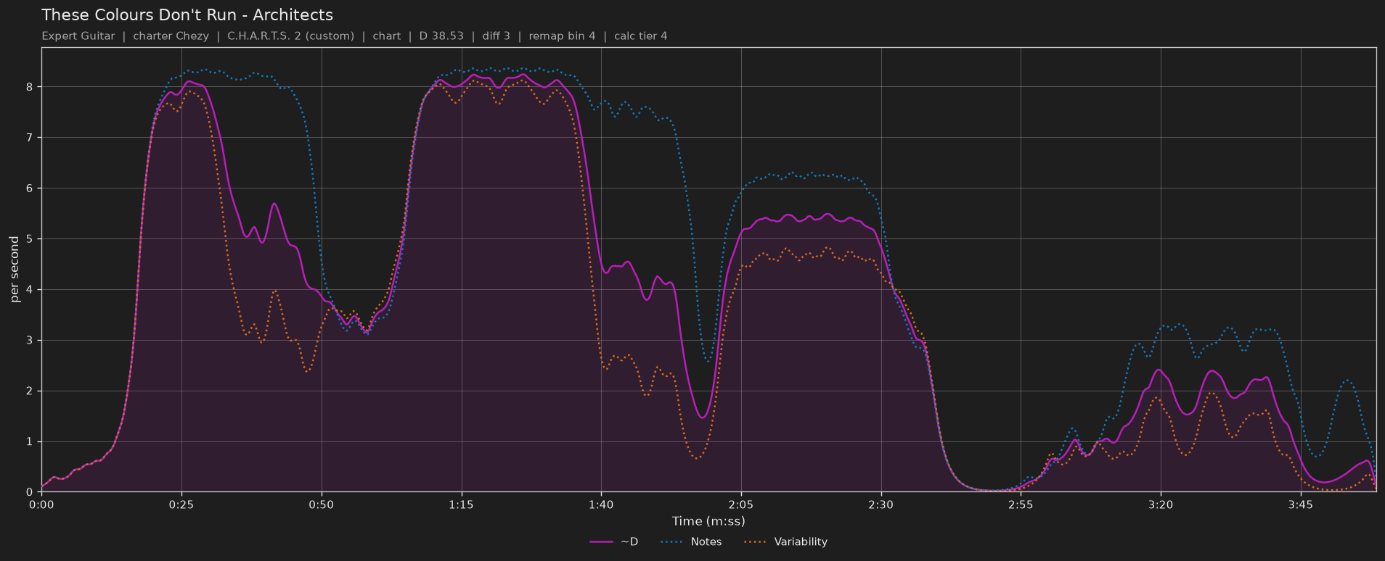Click the y-axis tick label "1"
The width and height of the screenshot is (1385, 561).
point(30,442)
